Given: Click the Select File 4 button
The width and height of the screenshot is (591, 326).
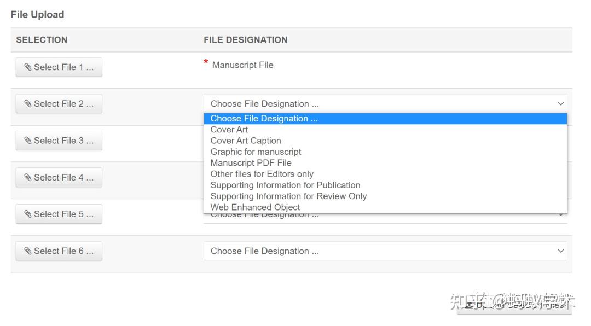Looking at the screenshot, I should (59, 177).
